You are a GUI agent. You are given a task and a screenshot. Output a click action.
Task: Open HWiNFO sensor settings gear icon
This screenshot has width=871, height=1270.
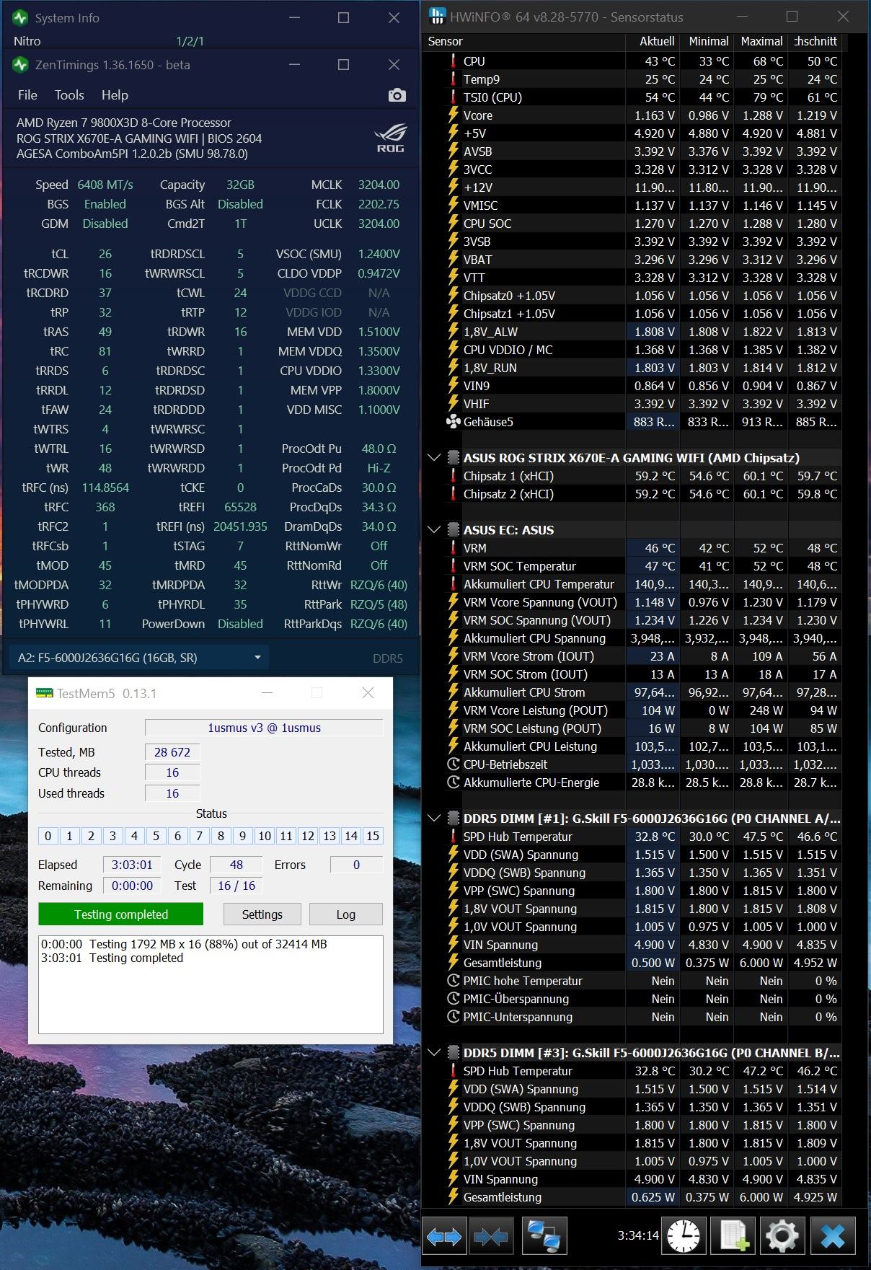782,1236
